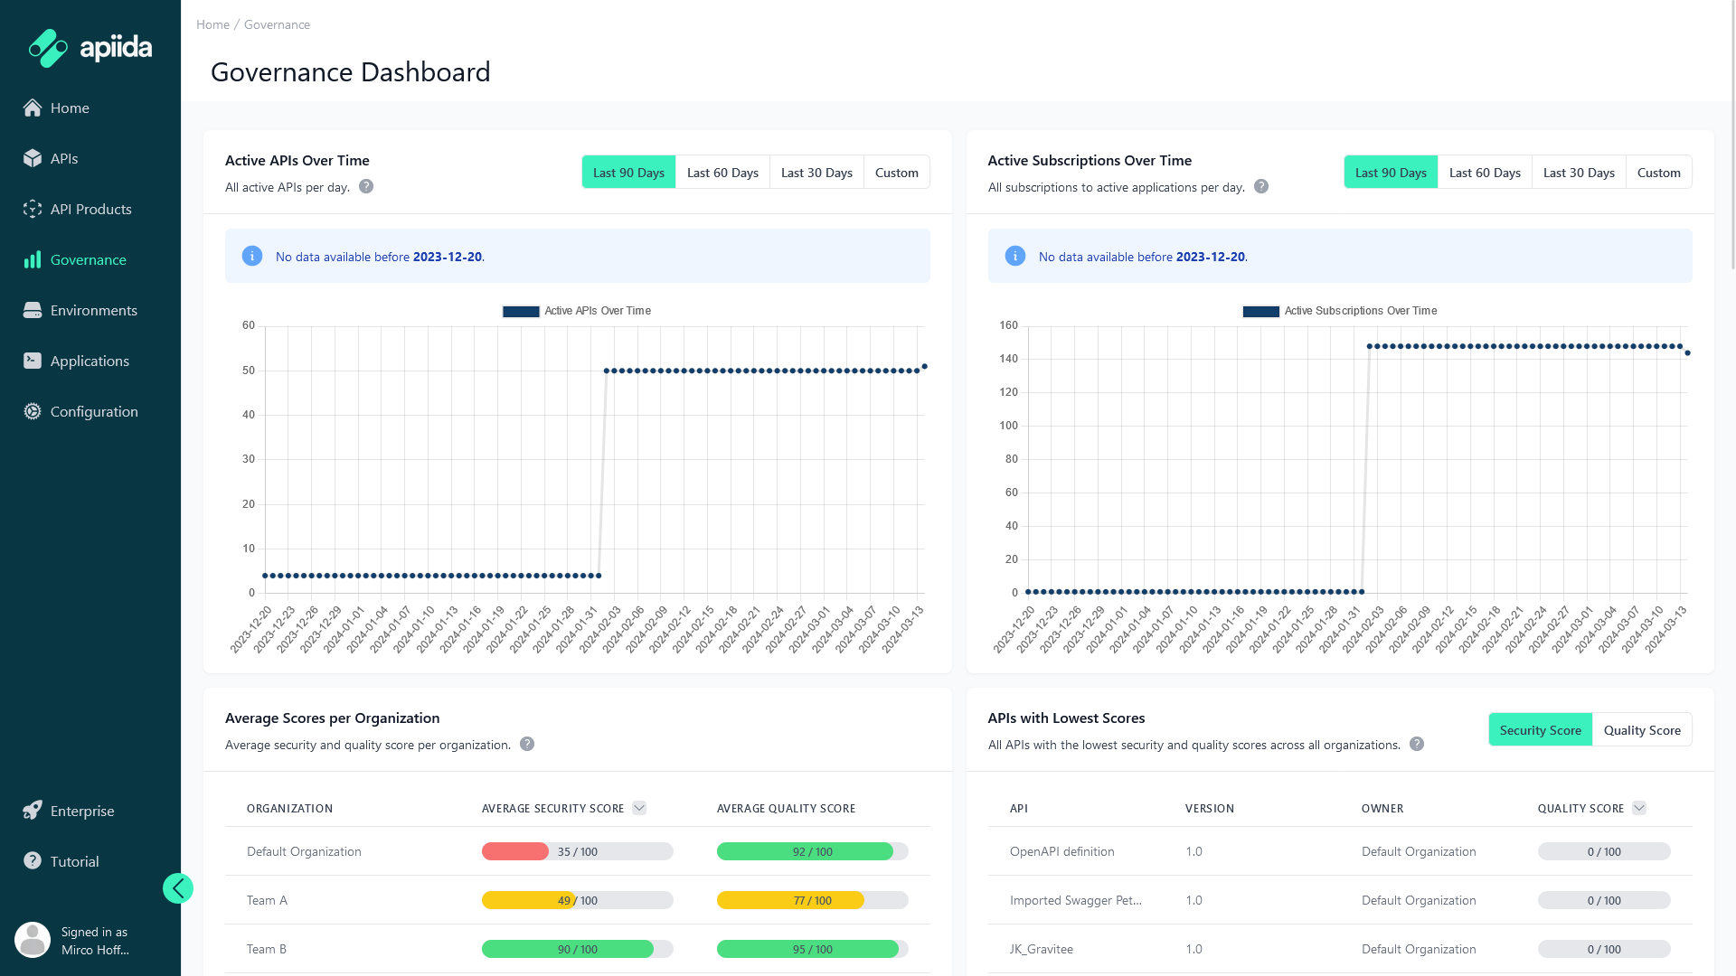The width and height of the screenshot is (1736, 976).
Task: Open Environments from the server icon
Action: click(33, 310)
